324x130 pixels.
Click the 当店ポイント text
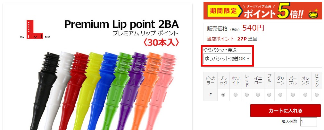[220, 39]
